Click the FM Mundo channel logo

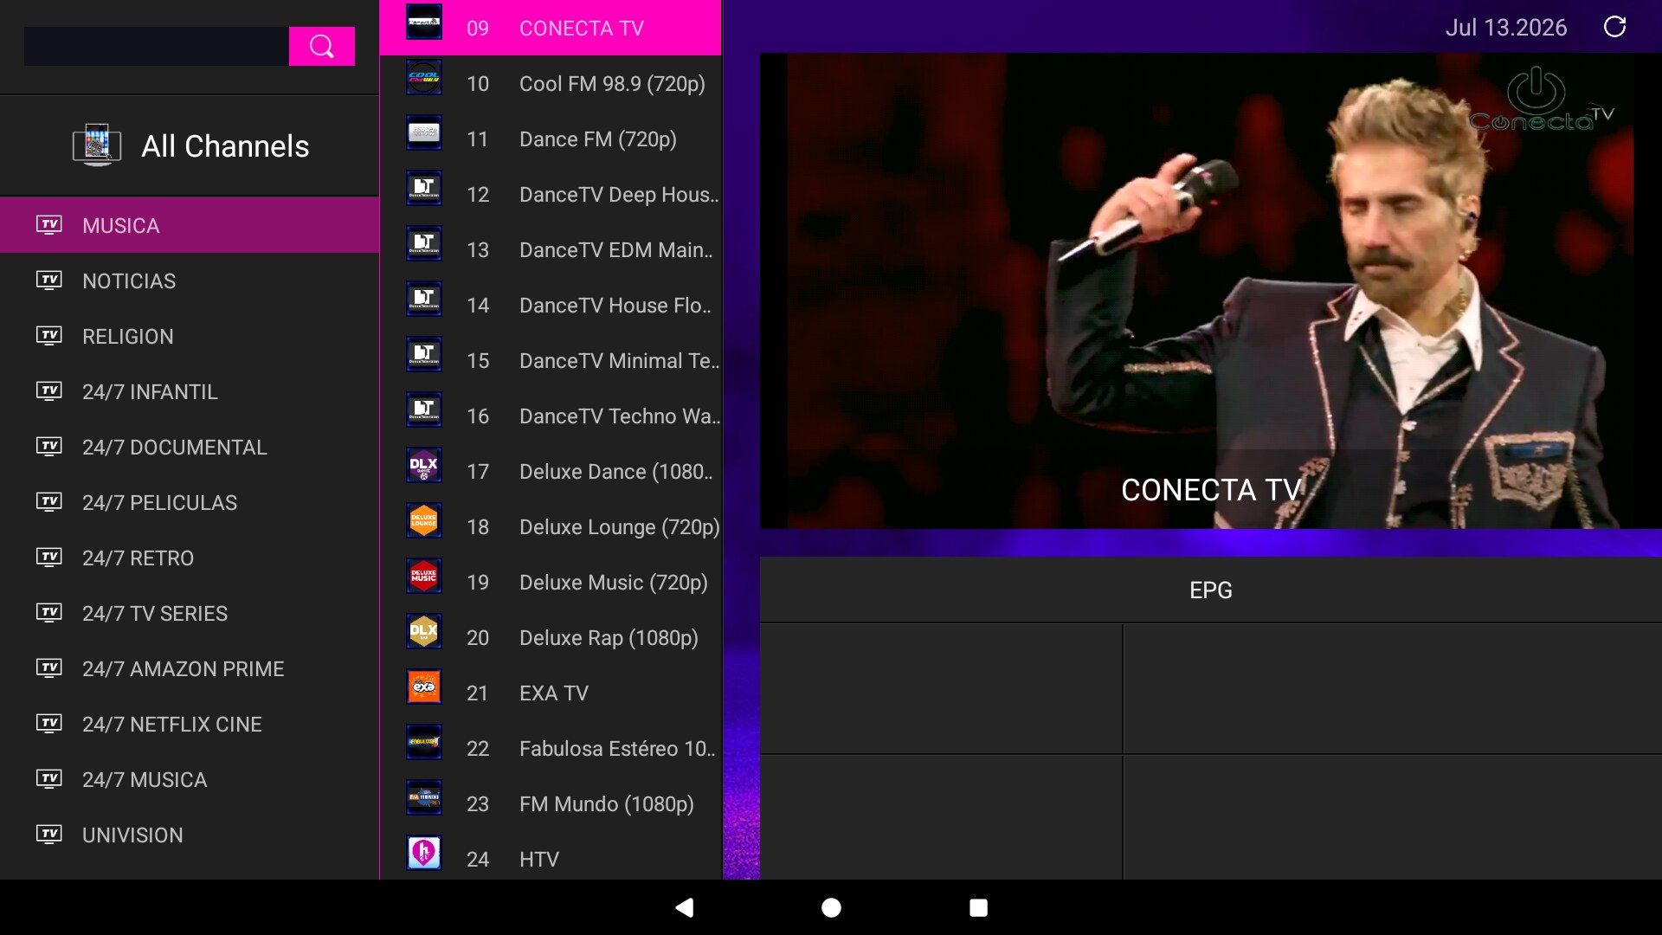tap(424, 798)
